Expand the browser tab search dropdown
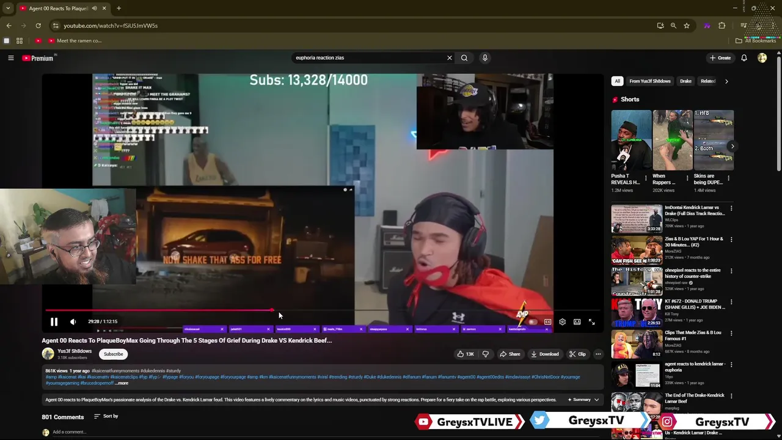This screenshot has height=440, width=782. click(7, 9)
